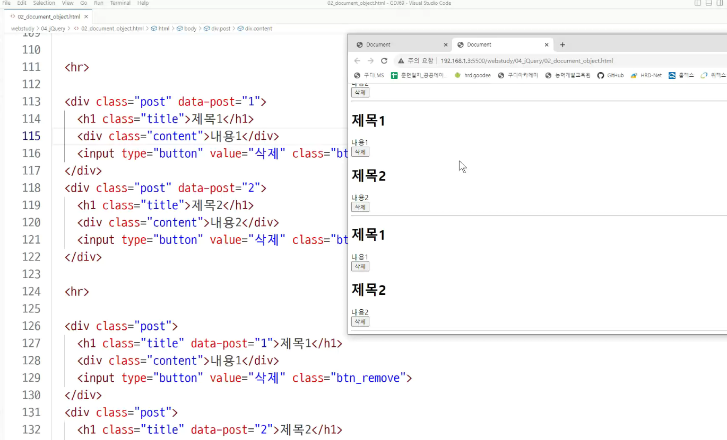The width and height of the screenshot is (727, 440).
Task: Select the div.post breadcrumb symbol
Action: click(x=217, y=29)
